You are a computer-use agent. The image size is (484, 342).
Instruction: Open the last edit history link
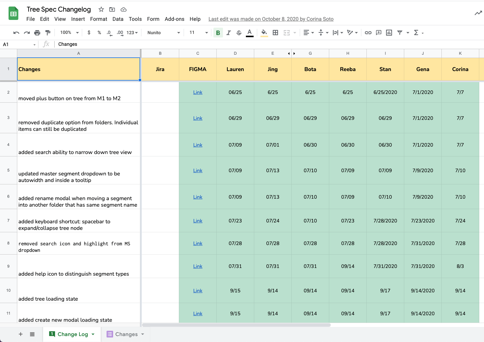point(271,19)
